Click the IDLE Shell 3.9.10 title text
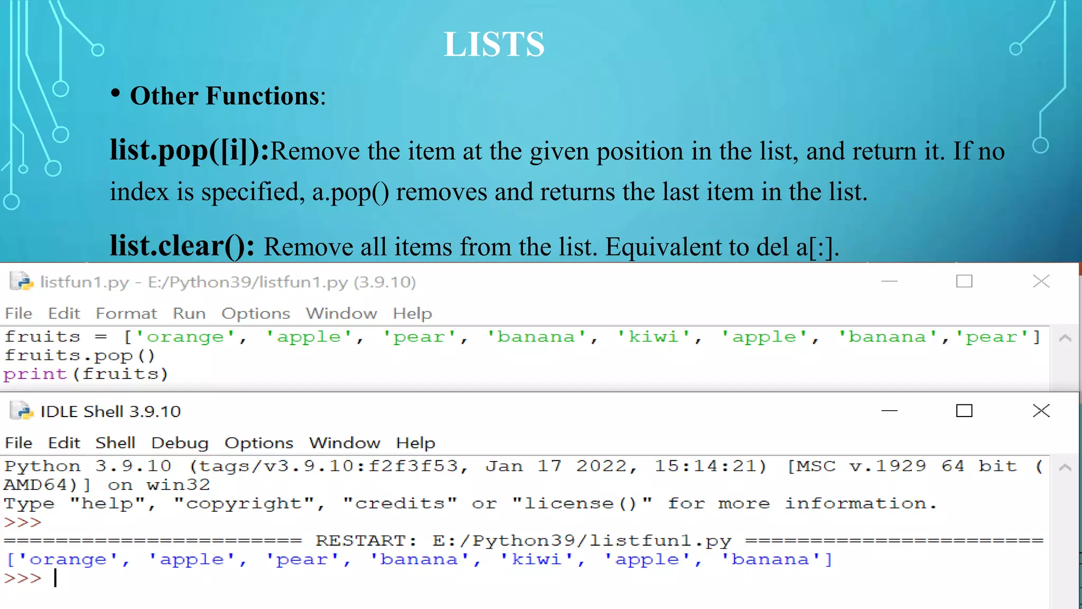The width and height of the screenshot is (1082, 609). pos(110,411)
